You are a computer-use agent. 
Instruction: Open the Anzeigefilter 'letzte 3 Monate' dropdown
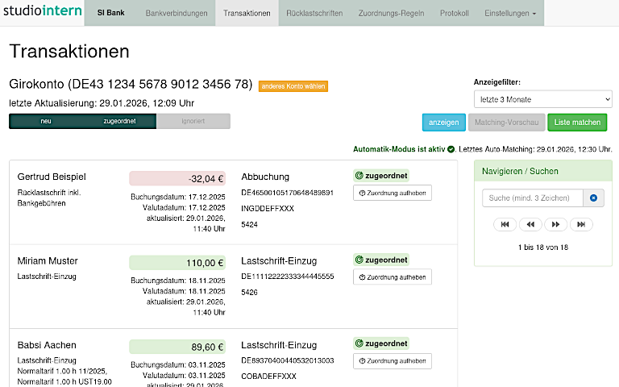(542, 99)
